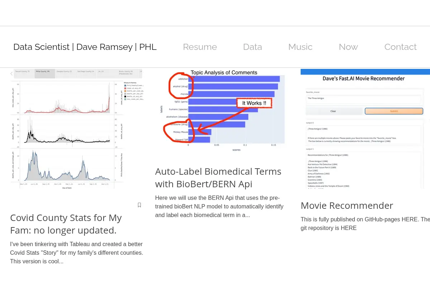The width and height of the screenshot is (430, 287).
Task: Visit the Now page
Action: pos(348,47)
